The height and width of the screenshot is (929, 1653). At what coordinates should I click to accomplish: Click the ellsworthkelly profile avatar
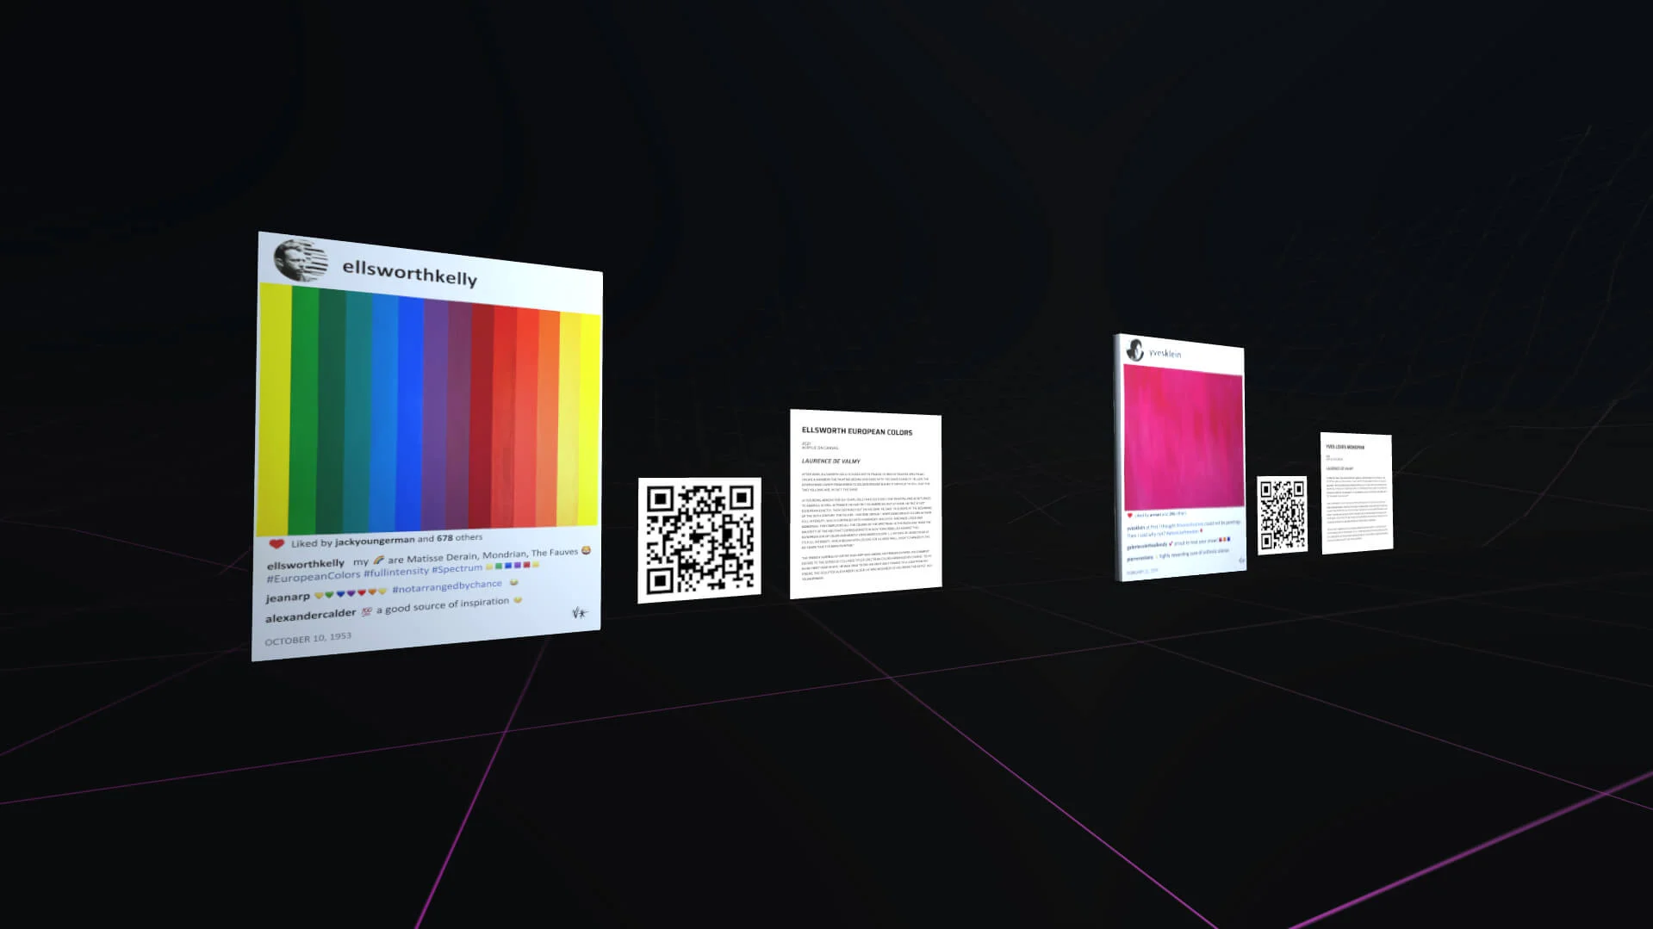click(x=301, y=261)
